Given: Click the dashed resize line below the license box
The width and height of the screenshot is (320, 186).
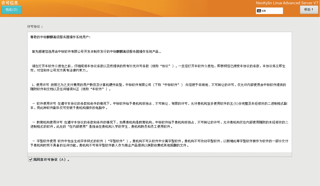Looking at the screenshot, I should pos(159,157).
